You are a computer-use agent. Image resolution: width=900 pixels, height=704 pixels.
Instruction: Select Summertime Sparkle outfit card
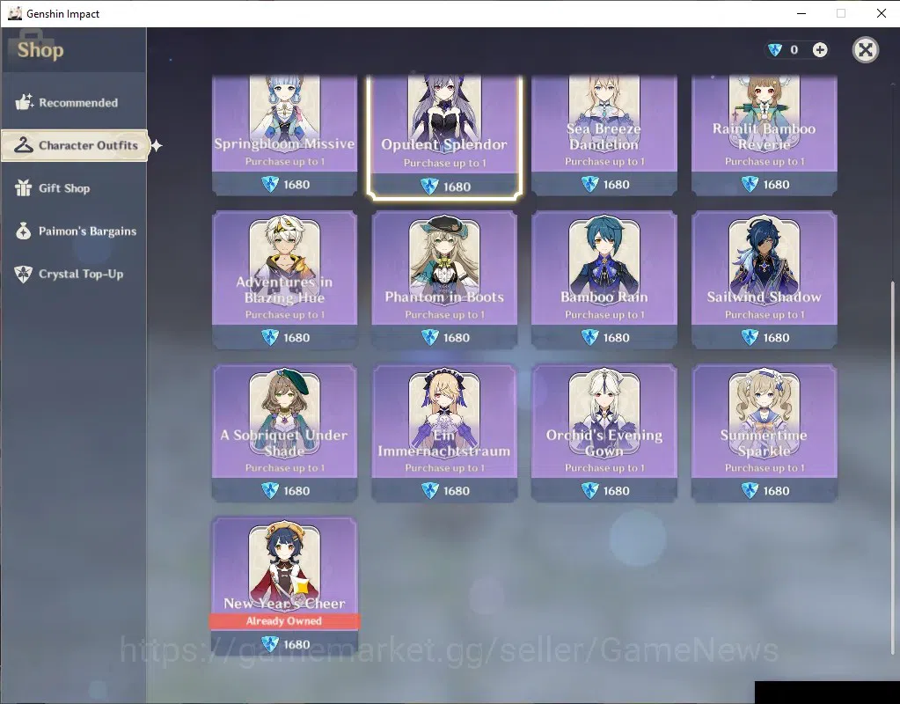click(764, 433)
